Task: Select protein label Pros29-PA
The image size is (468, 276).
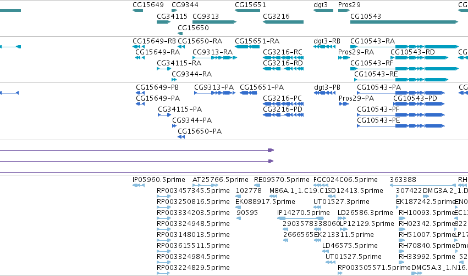Action: (356, 98)
